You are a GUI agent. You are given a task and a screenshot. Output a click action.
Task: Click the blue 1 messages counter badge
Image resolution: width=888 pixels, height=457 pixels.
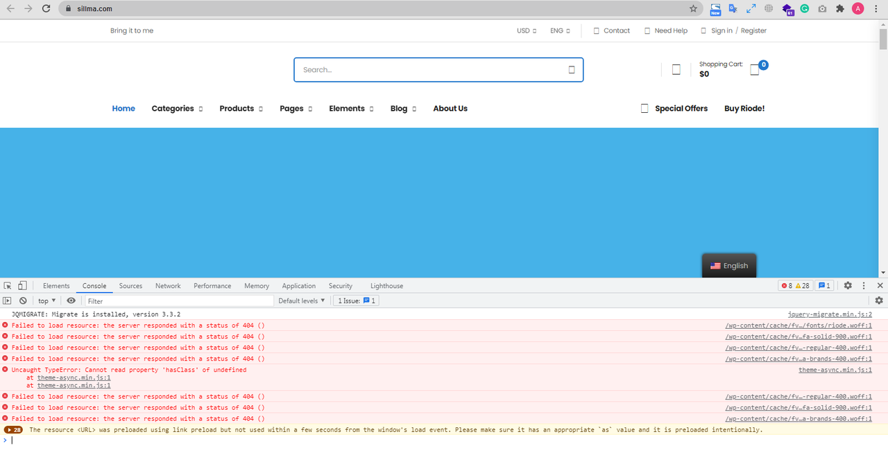824,285
